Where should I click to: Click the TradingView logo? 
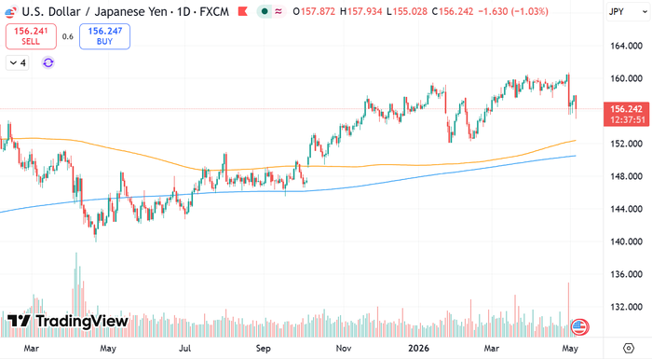68,321
